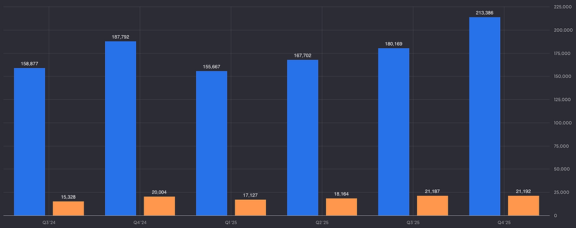Click the value label 18,164
576x228 pixels.
pos(341,195)
